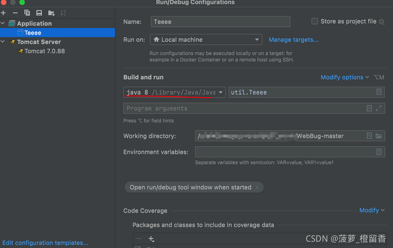Edit the main class field util.Teeee
The width and height of the screenshot is (393, 248).
307,92
